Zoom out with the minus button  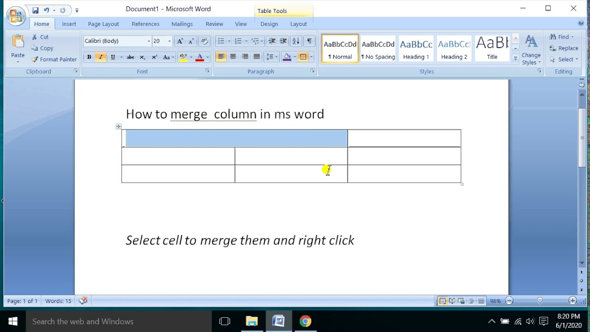pyautogui.click(x=509, y=301)
